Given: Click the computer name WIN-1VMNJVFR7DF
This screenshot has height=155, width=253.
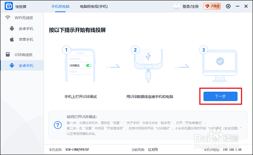Looking at the screenshot, I should point(77,150).
